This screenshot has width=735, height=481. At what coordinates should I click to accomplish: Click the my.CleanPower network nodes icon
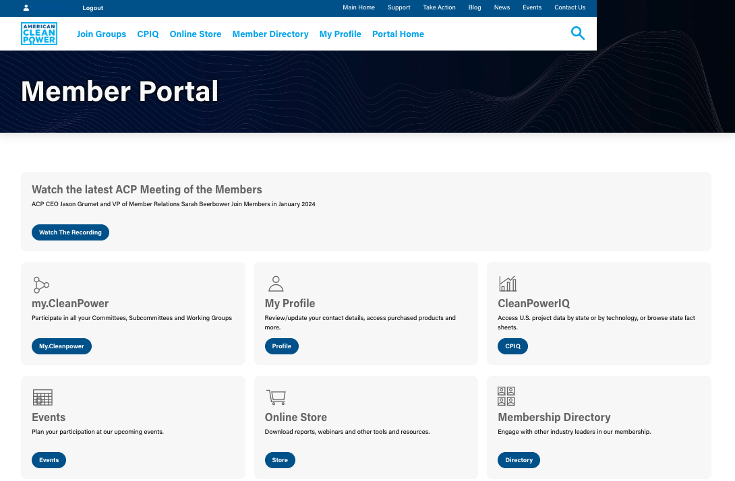tap(41, 284)
